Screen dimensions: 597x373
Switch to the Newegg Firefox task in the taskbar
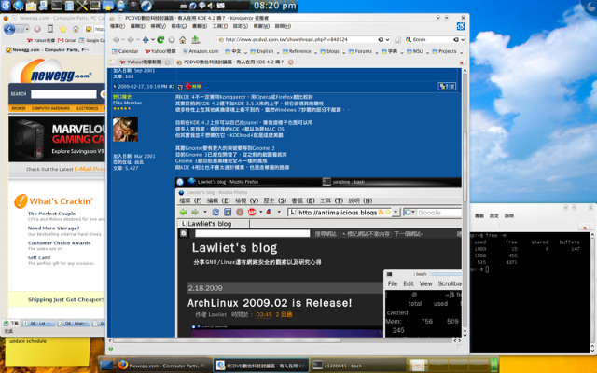tap(163, 366)
